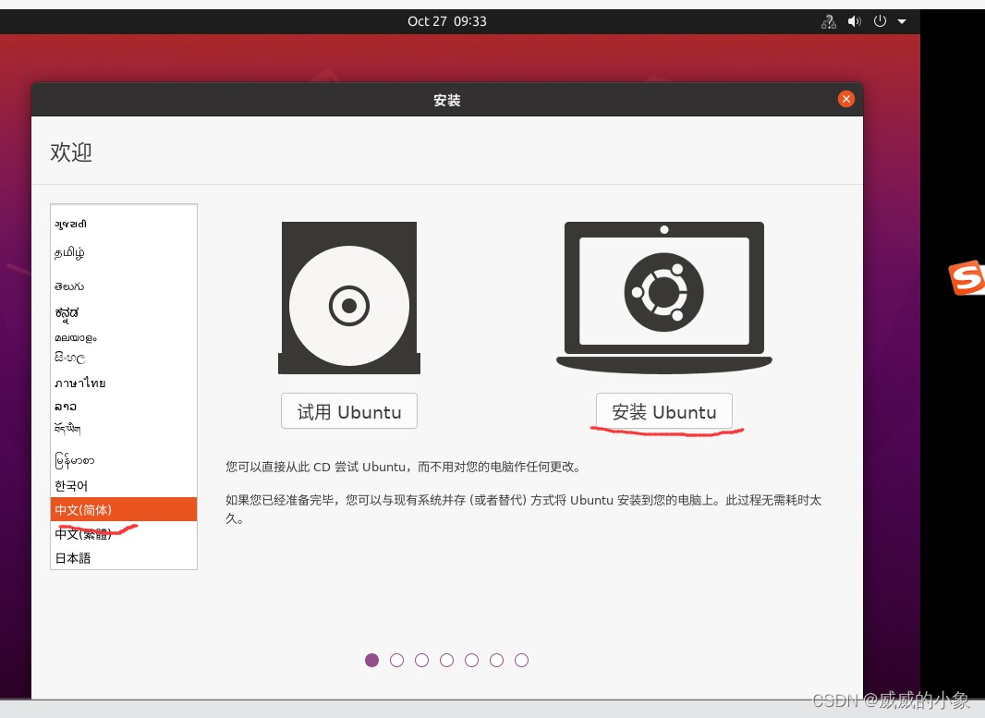Open the system status menu via the chevron
Image resolution: width=985 pixels, height=718 pixels.
click(903, 20)
